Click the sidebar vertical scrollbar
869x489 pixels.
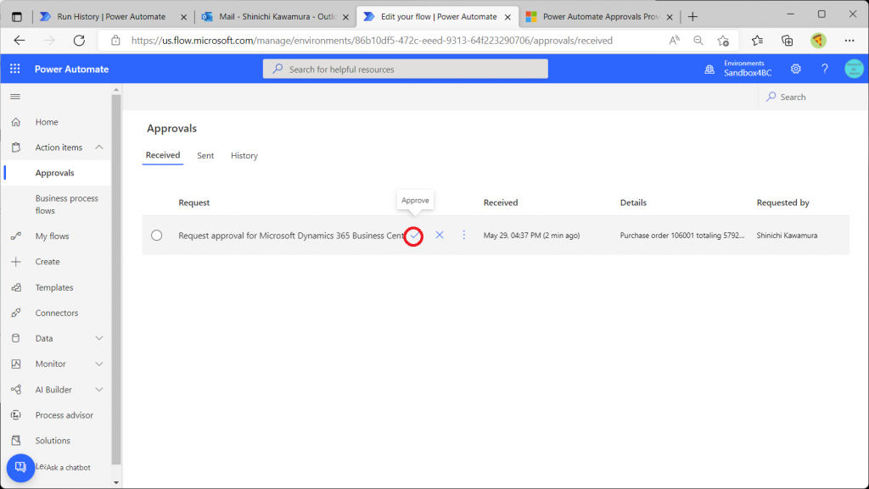115,280
